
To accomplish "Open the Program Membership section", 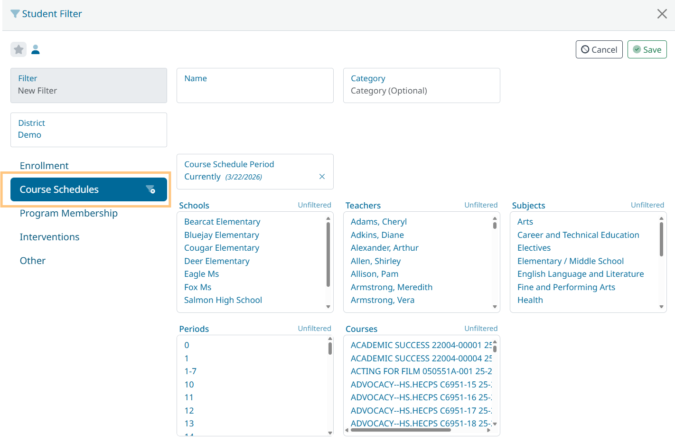I will coord(68,213).
